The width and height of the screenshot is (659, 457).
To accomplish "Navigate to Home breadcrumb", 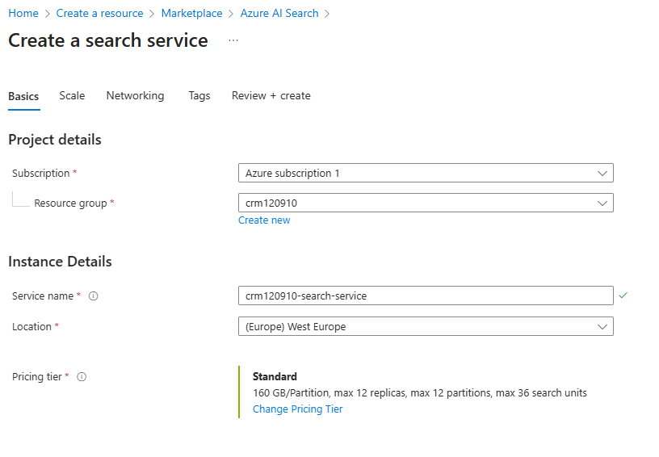I will pyautogui.click(x=23, y=14).
